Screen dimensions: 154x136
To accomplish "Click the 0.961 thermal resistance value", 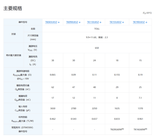I will (140, 119).
